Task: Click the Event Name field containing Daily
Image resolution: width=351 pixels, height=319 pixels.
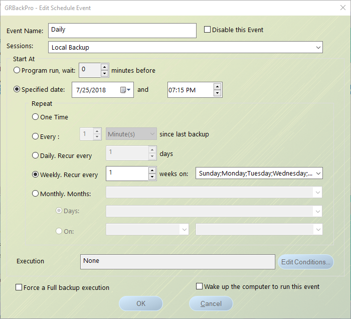Action: pos(122,31)
